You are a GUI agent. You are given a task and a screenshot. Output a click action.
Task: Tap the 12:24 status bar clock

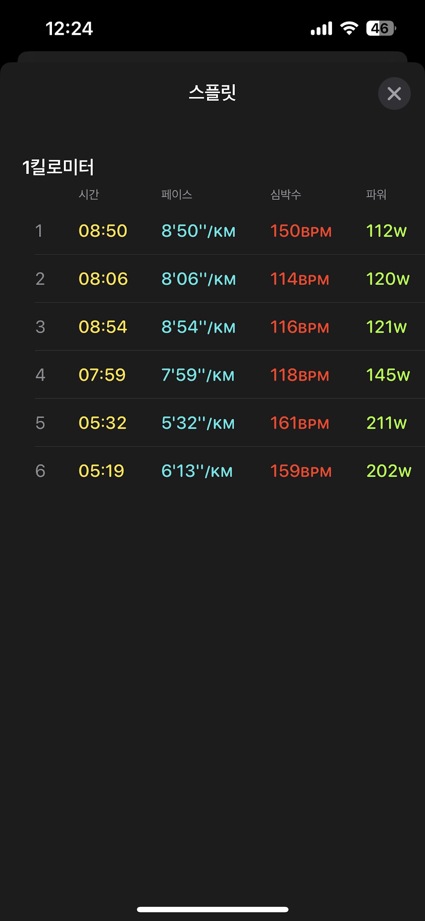(x=69, y=29)
